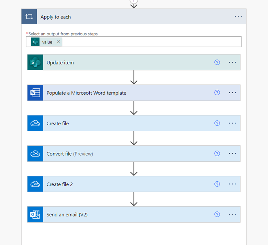Click the OneDrive icon on Convert file step

(35, 154)
